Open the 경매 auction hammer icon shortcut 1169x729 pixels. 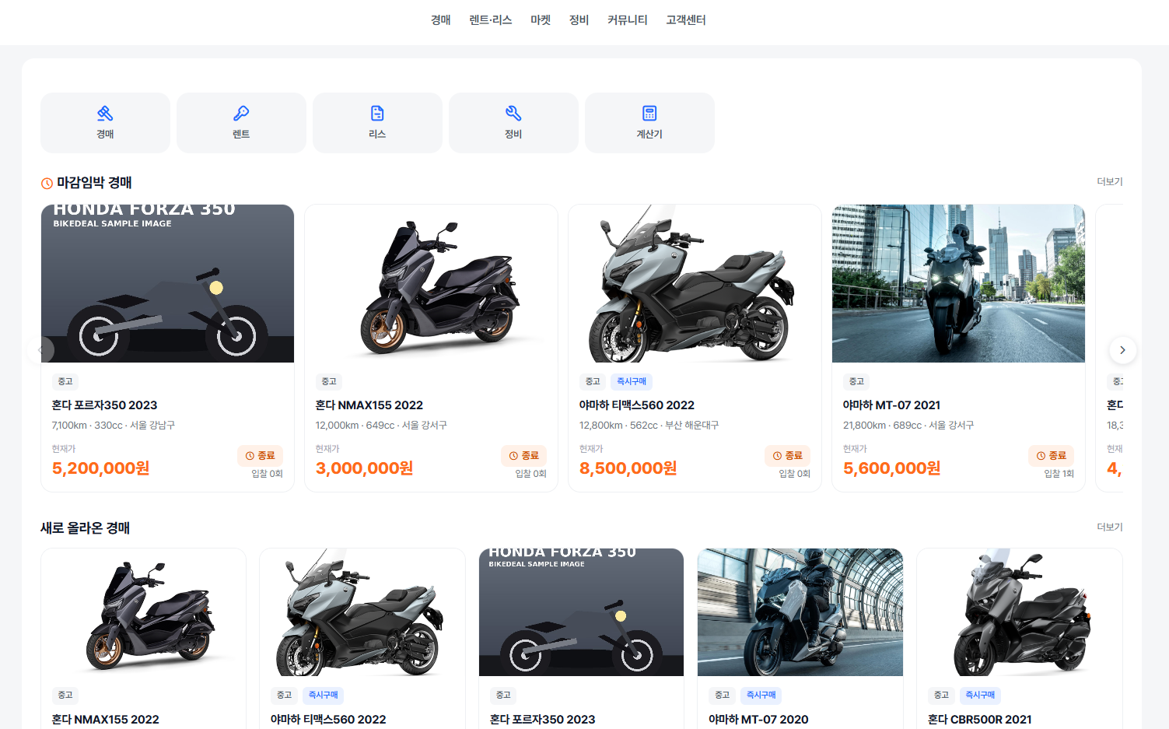(x=105, y=123)
